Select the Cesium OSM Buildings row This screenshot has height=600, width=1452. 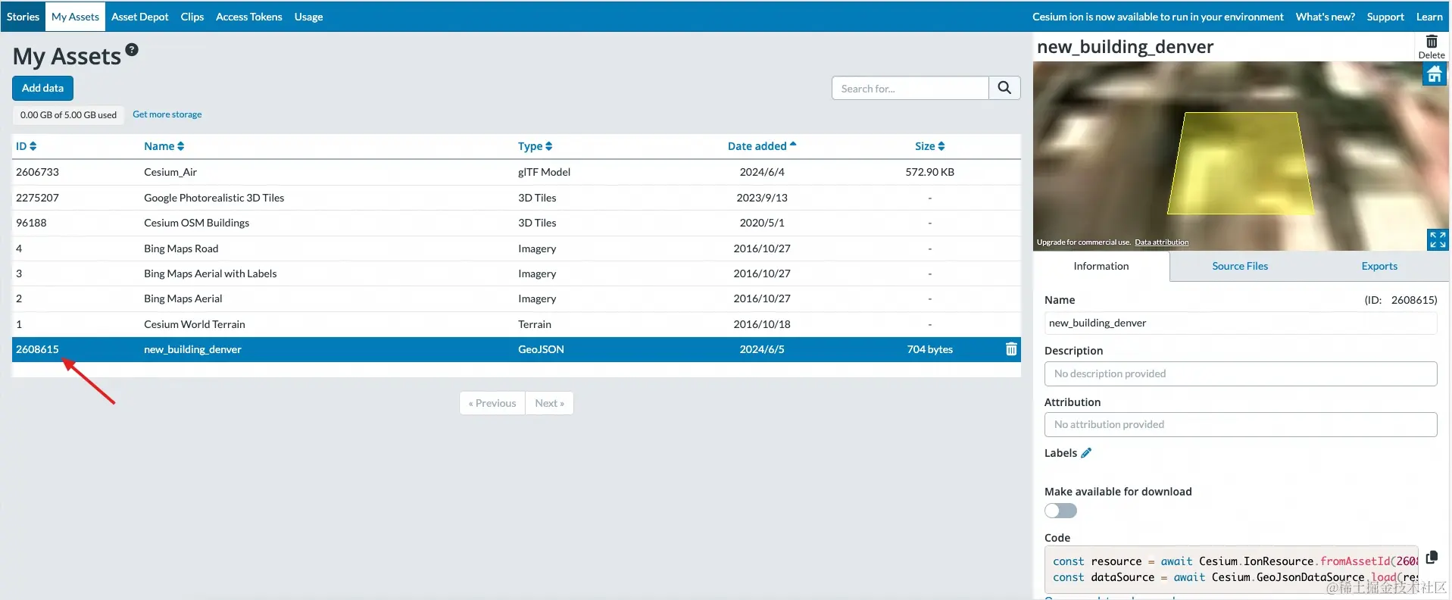pyautogui.click(x=517, y=223)
